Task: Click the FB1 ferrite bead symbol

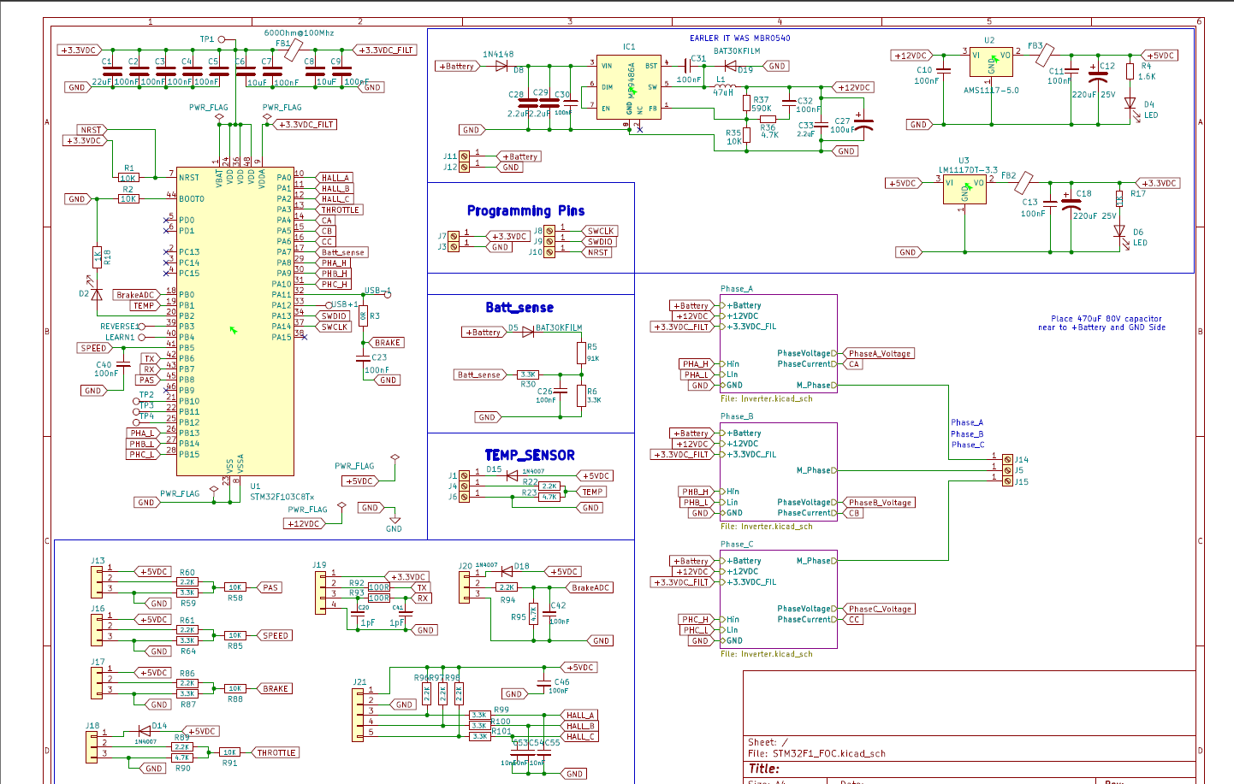Action: (292, 50)
